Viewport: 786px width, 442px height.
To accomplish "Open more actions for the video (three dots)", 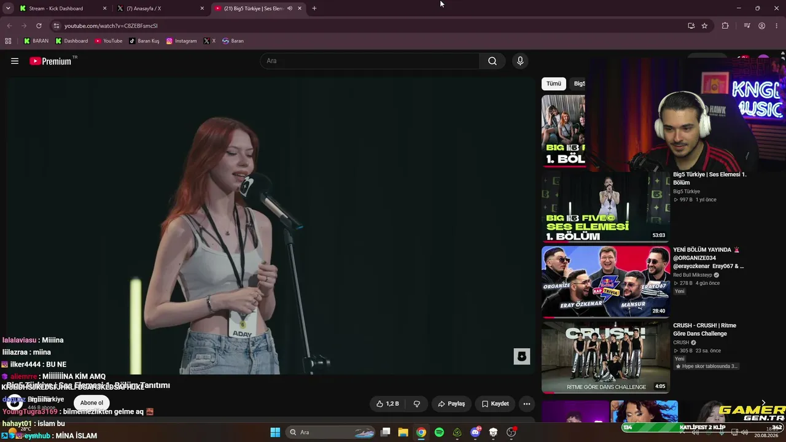I will coord(526,404).
